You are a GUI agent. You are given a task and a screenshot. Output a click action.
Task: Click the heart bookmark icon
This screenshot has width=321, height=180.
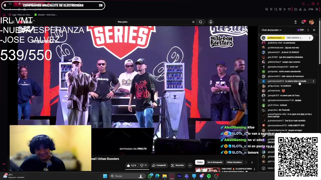point(289,9)
